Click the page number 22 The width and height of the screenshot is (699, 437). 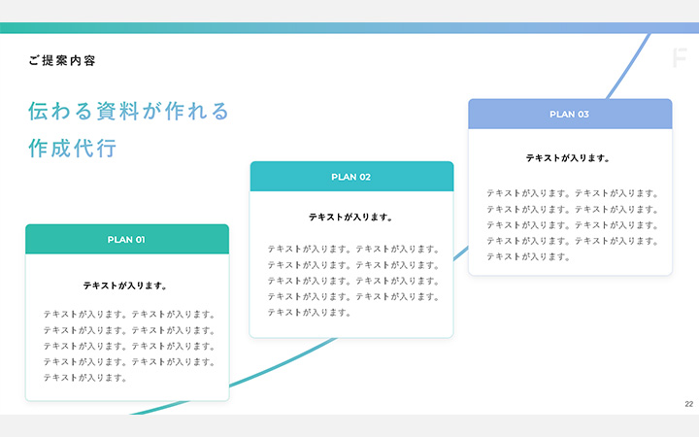coord(688,404)
